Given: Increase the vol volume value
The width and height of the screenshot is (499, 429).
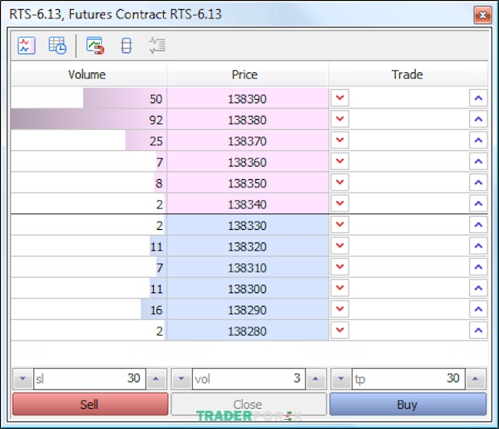Looking at the screenshot, I should tap(316, 379).
